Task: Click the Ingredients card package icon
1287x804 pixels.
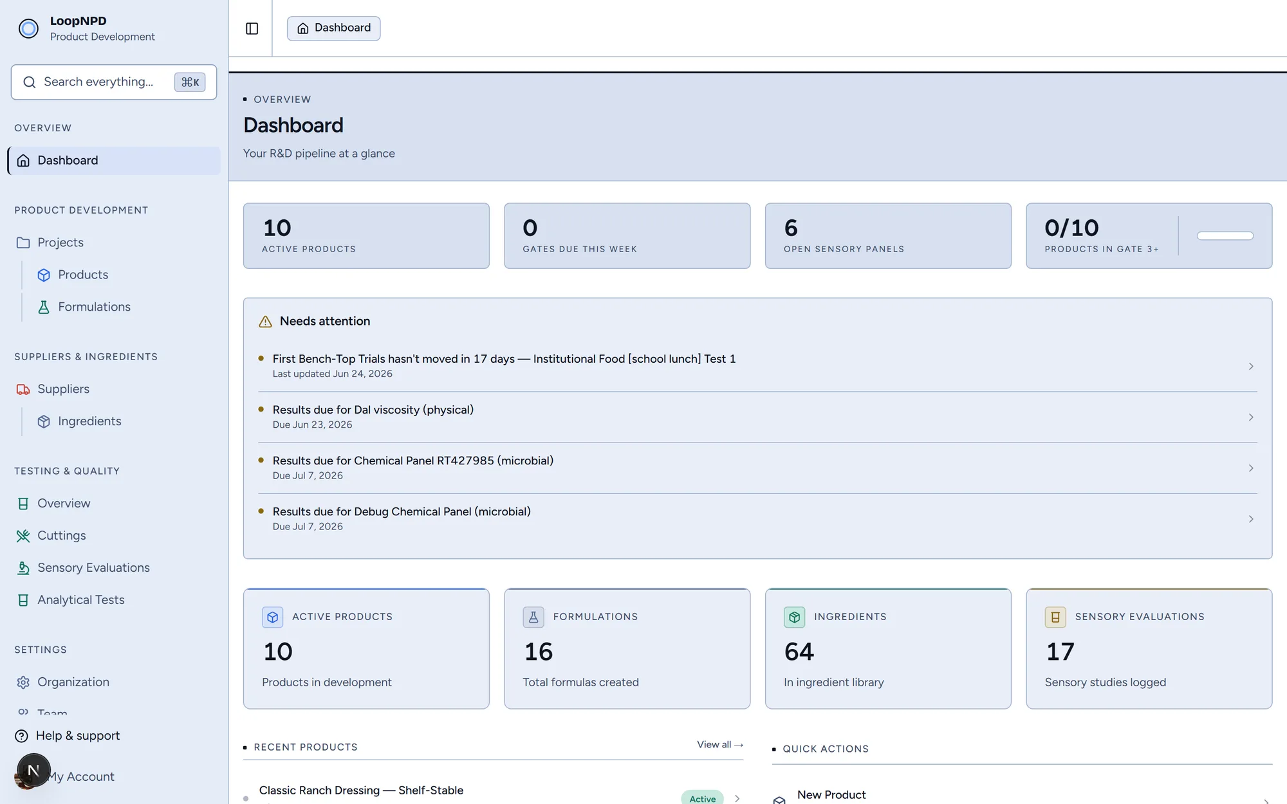Action: (x=795, y=617)
